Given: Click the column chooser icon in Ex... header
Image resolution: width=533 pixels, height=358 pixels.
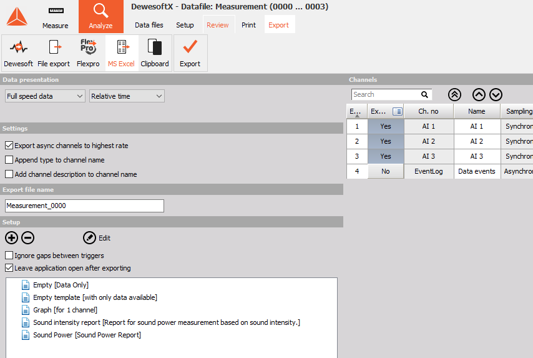Looking at the screenshot, I should (x=398, y=111).
